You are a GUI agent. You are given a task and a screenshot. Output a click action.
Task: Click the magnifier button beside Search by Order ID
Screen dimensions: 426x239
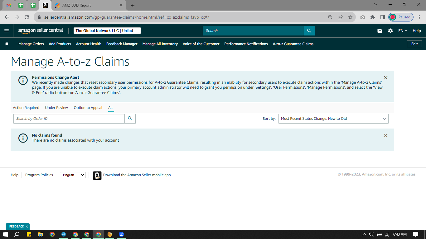(x=130, y=119)
